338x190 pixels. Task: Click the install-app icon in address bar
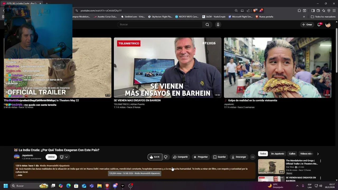click(242, 11)
